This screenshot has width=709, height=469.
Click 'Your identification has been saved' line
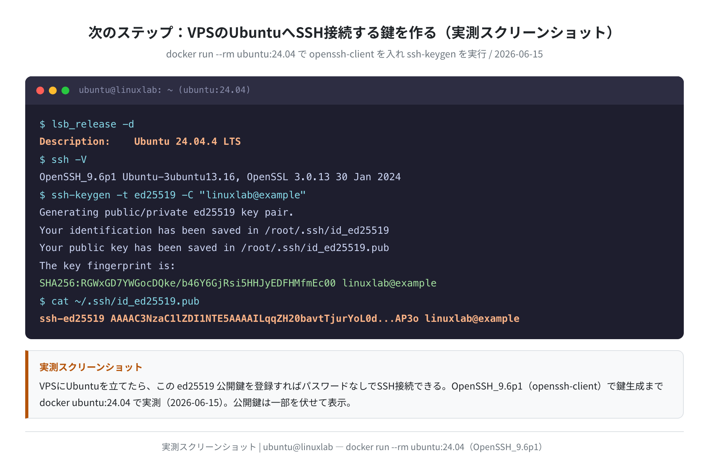(x=214, y=231)
